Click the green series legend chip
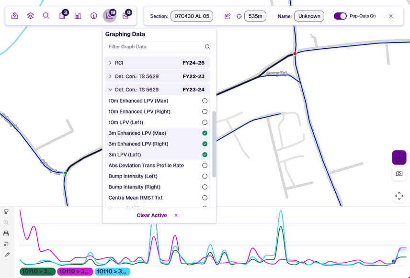This screenshot has width=410, height=278. (x=38, y=271)
